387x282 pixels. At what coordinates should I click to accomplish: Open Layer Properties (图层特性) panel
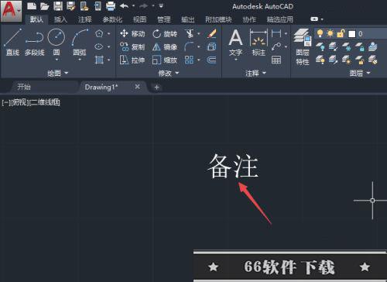[x=303, y=46]
